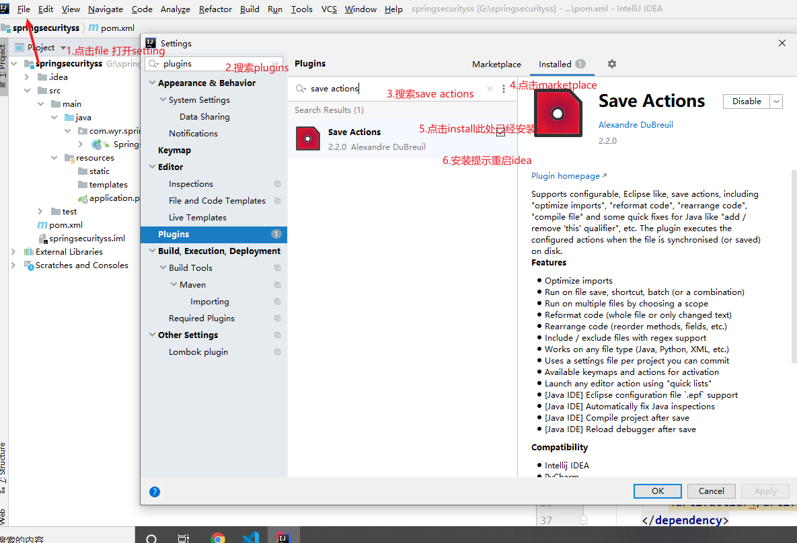
Task: Clear the save actions search text
Action: click(x=490, y=89)
